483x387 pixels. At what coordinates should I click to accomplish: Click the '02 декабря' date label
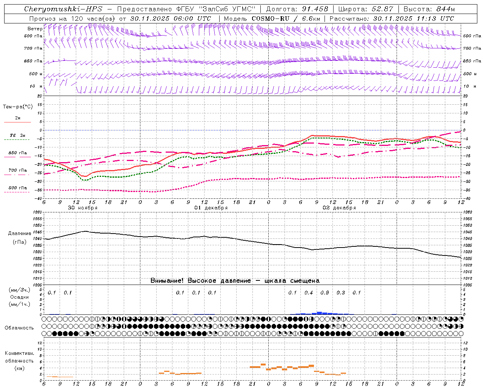[339, 208]
